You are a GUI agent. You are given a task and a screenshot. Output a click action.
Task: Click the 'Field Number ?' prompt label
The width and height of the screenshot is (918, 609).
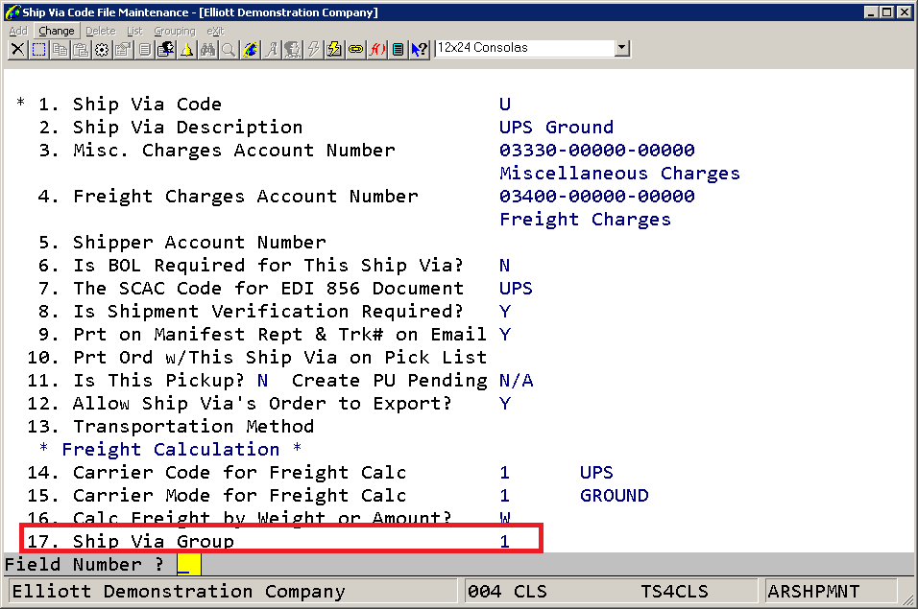coord(85,565)
